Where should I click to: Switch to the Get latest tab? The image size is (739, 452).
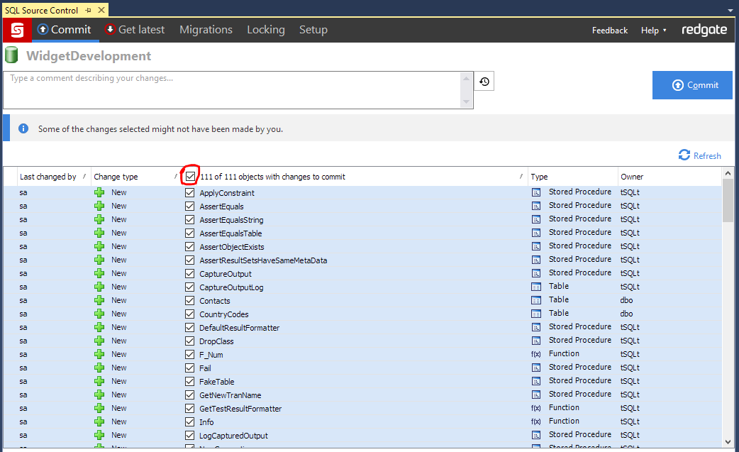pos(135,30)
